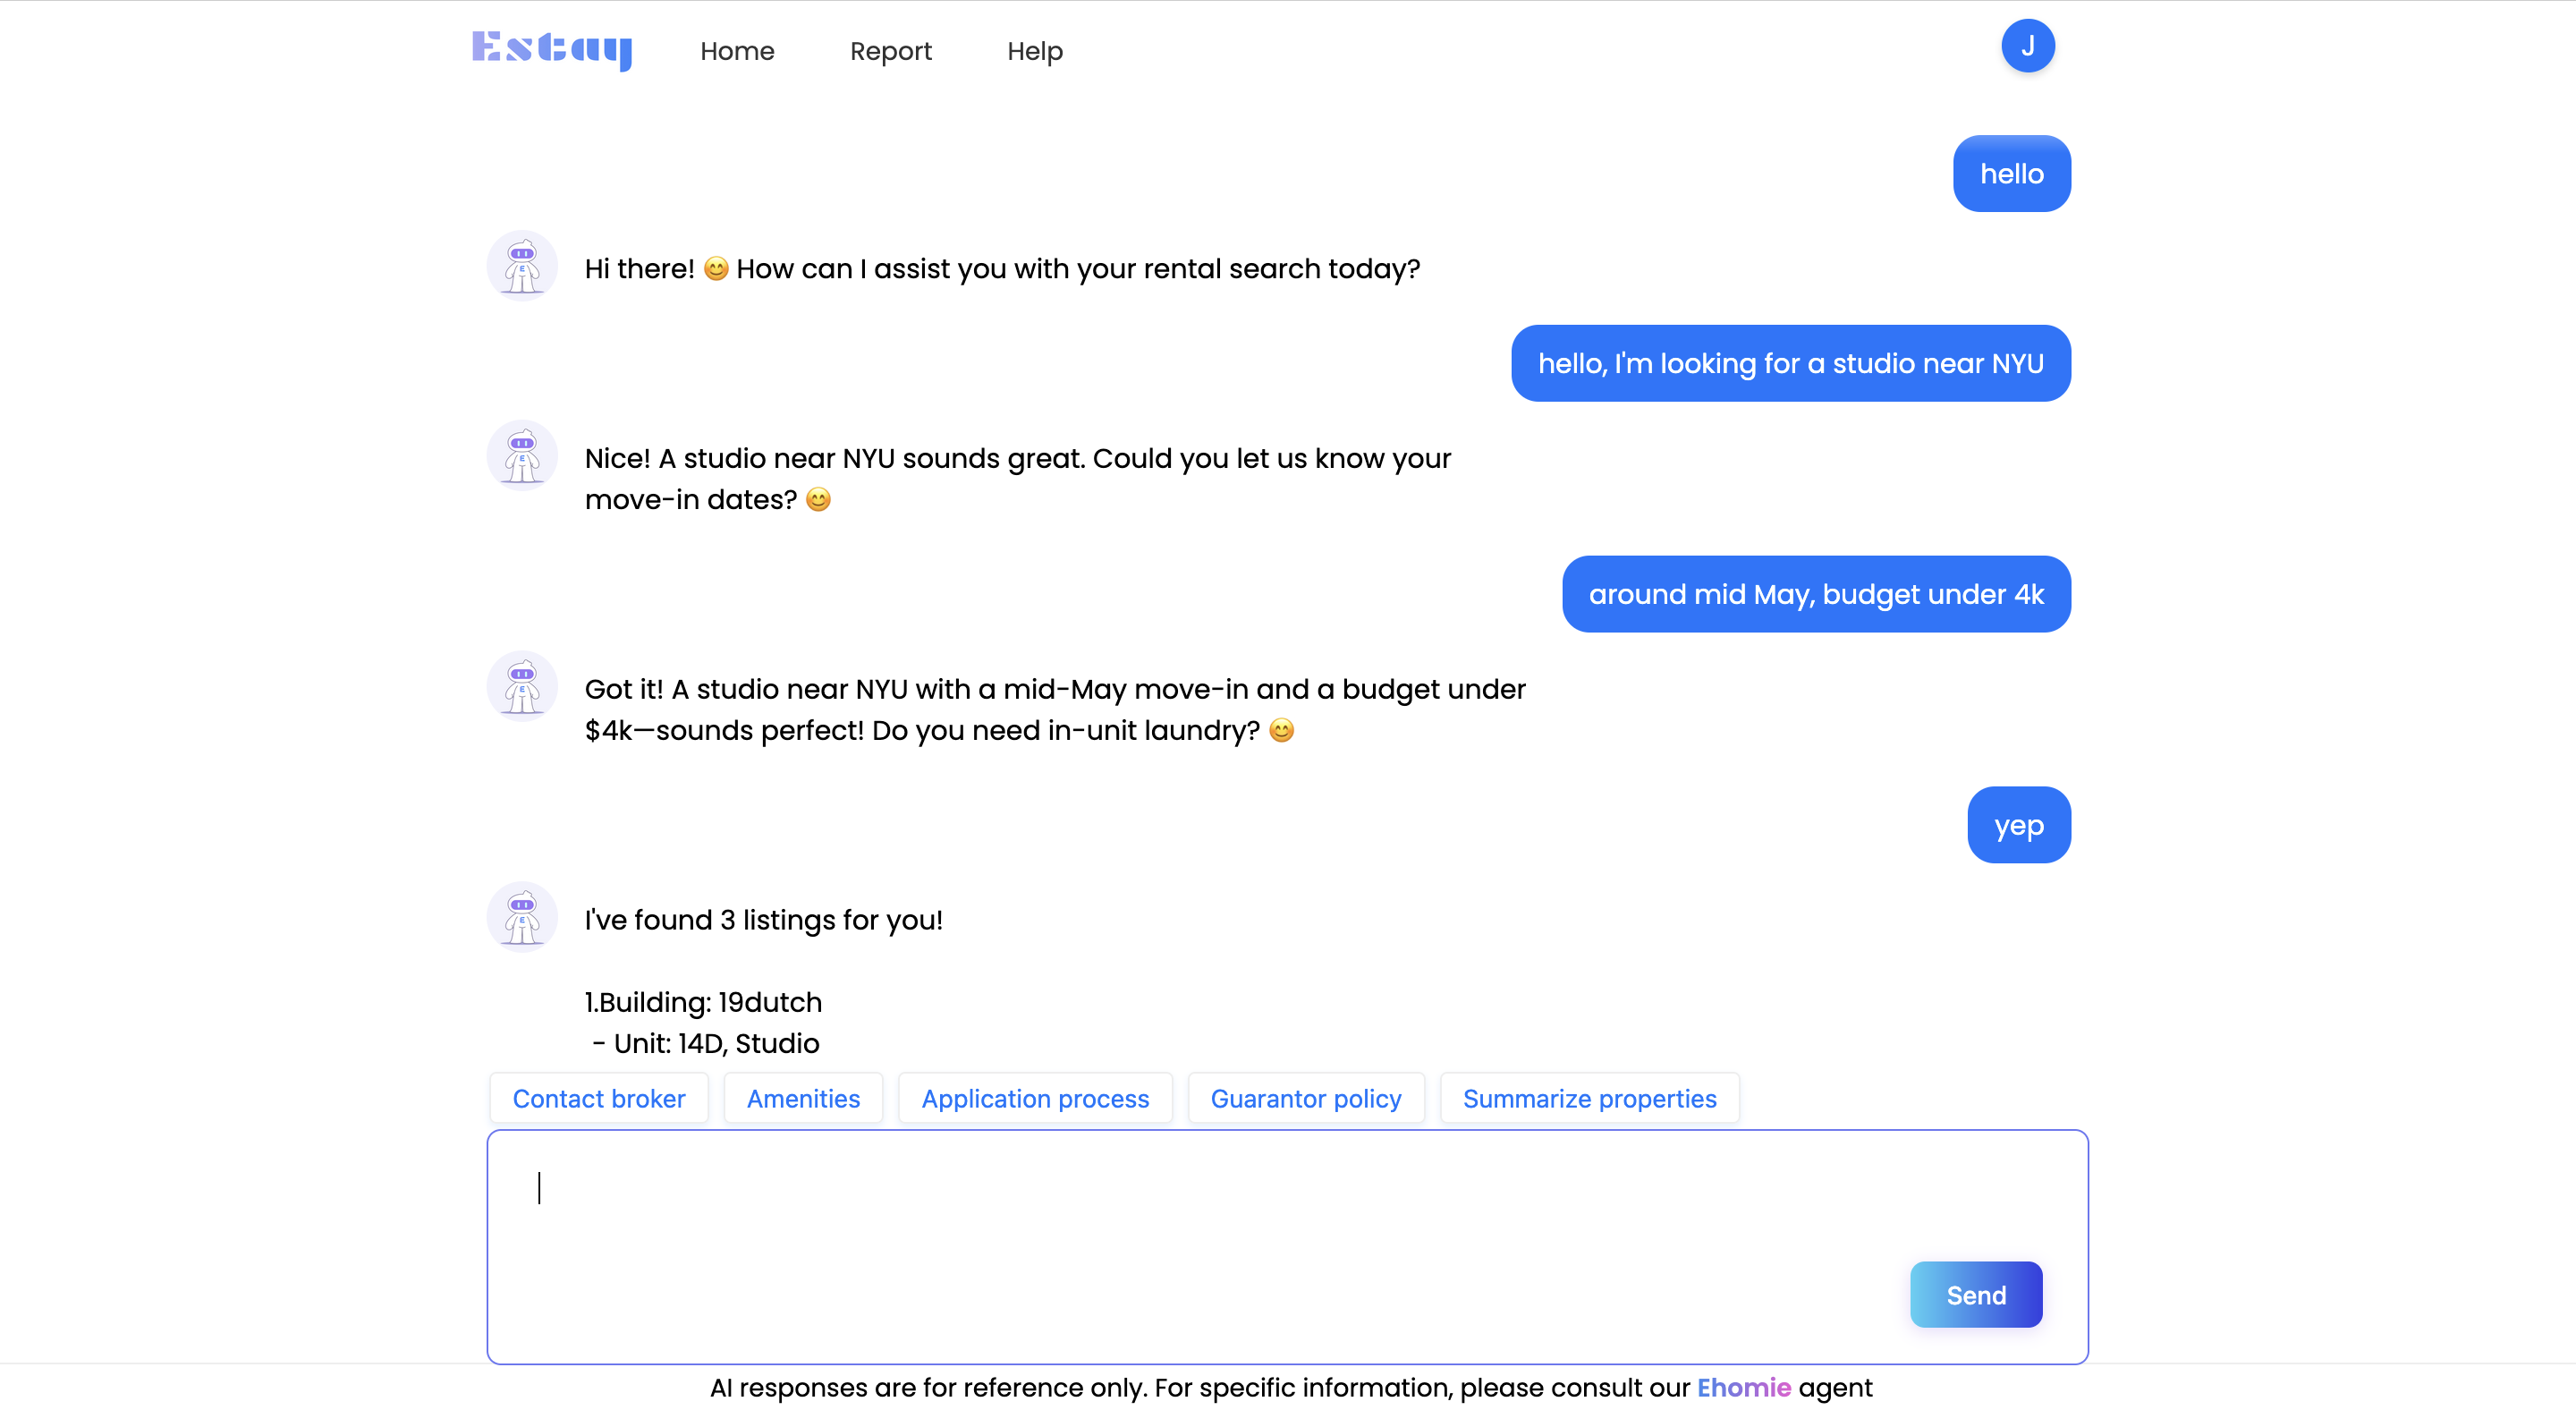Tap Summarize properties suggestion
Screen dimensions: 2576x1410
tap(1588, 1098)
